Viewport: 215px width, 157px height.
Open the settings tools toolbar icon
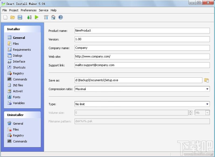tap(46, 17)
